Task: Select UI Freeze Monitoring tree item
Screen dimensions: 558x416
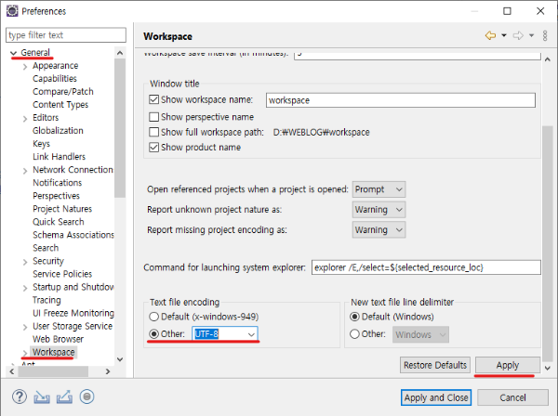Action: click(x=73, y=313)
